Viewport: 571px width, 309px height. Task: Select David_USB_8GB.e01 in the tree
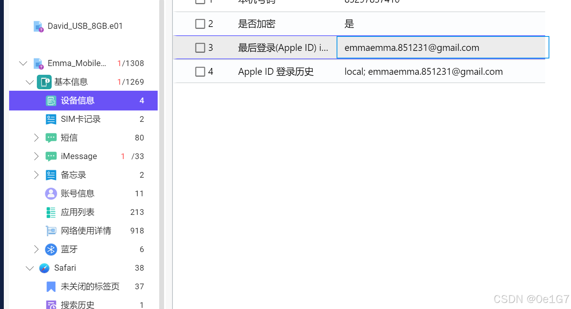pyautogui.click(x=85, y=26)
